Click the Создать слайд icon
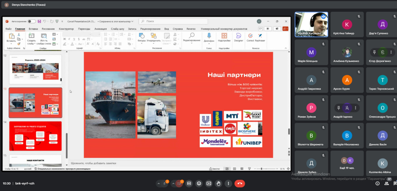Viewport: 397px width, 191px height. point(31,36)
